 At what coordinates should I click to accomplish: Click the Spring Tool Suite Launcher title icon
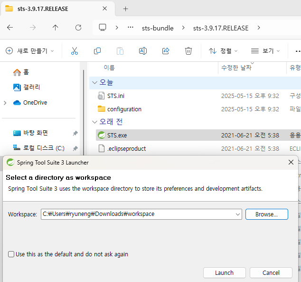click(10, 163)
